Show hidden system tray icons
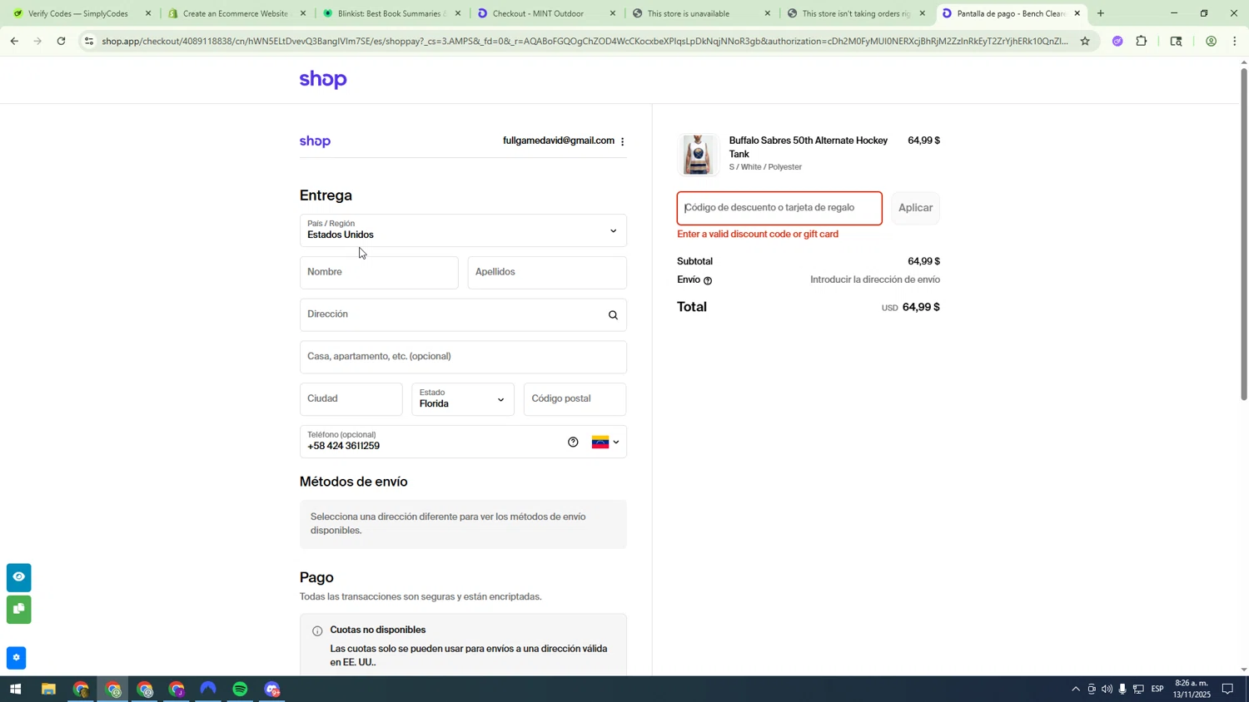 click(x=1075, y=690)
